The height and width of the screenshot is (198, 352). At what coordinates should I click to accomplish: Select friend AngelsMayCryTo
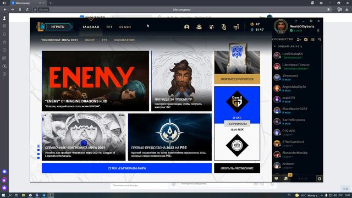297,89
